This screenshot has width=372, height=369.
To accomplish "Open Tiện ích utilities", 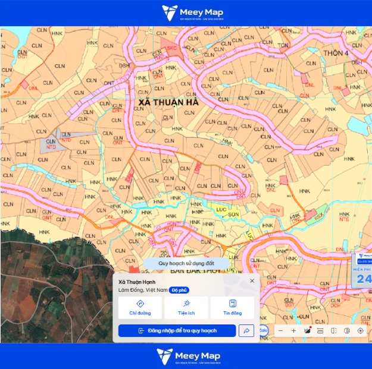I will tap(186, 308).
